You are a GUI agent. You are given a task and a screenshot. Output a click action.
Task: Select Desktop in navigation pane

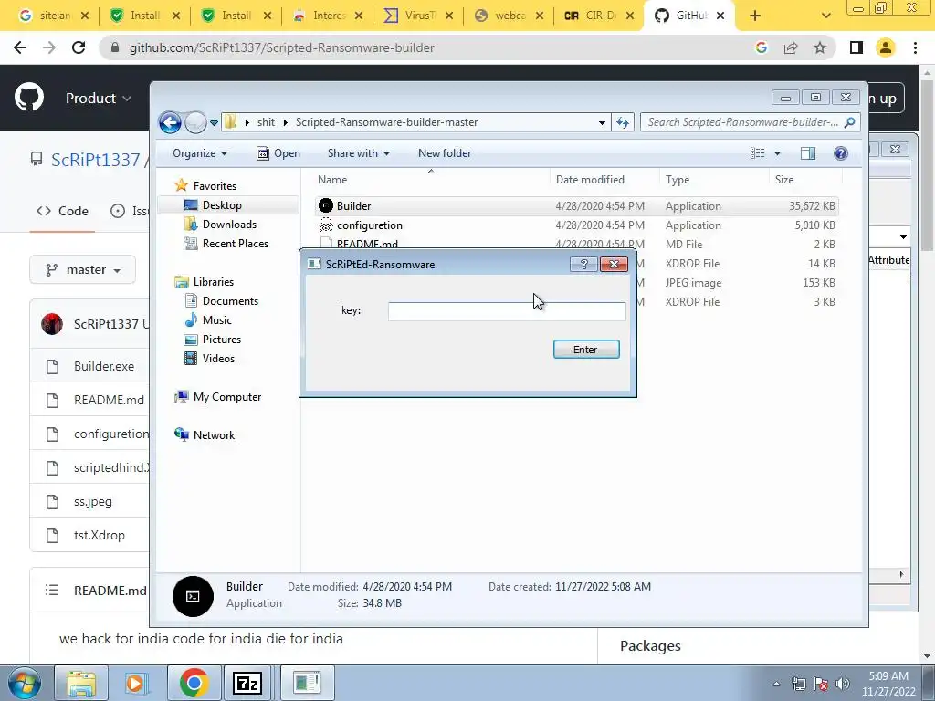tap(222, 205)
